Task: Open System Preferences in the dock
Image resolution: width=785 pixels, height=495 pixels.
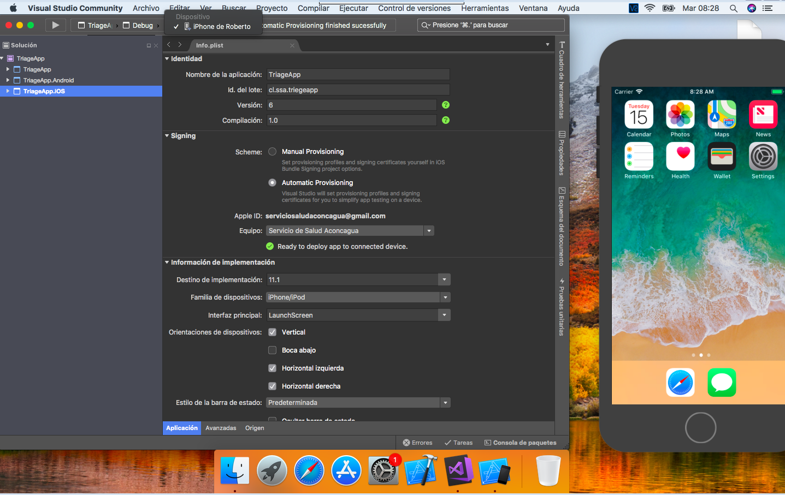Action: click(383, 470)
